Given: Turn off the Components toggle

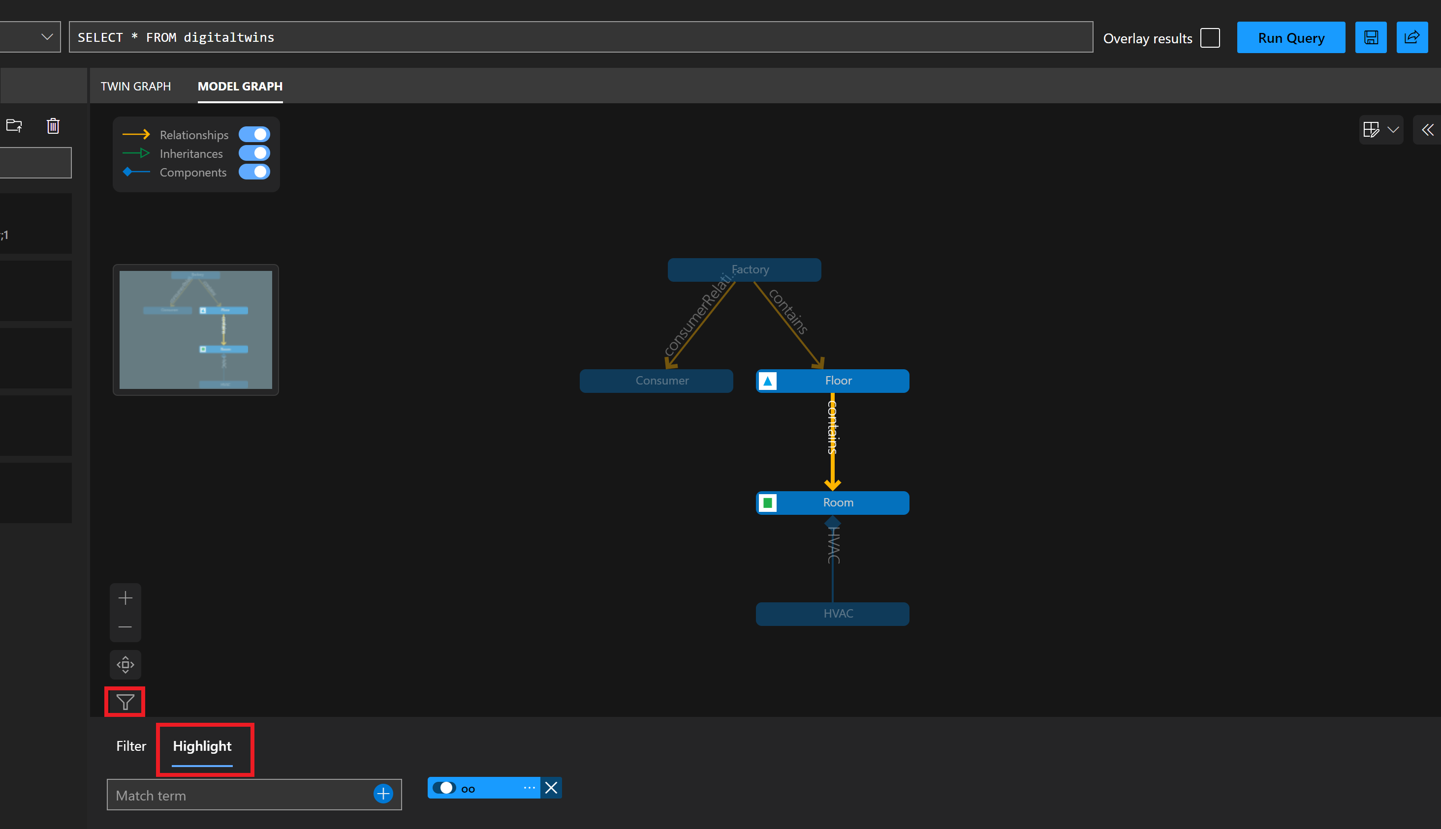Looking at the screenshot, I should pos(255,172).
